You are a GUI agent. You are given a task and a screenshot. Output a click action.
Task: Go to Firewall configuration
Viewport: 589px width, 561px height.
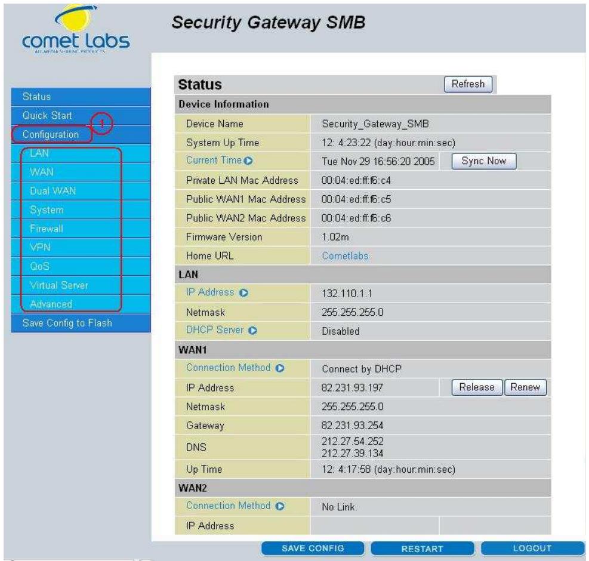[x=81, y=229]
